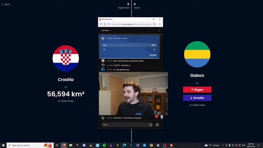
Task: Open the live chat header three-dot menu
Action: (x=159, y=30)
